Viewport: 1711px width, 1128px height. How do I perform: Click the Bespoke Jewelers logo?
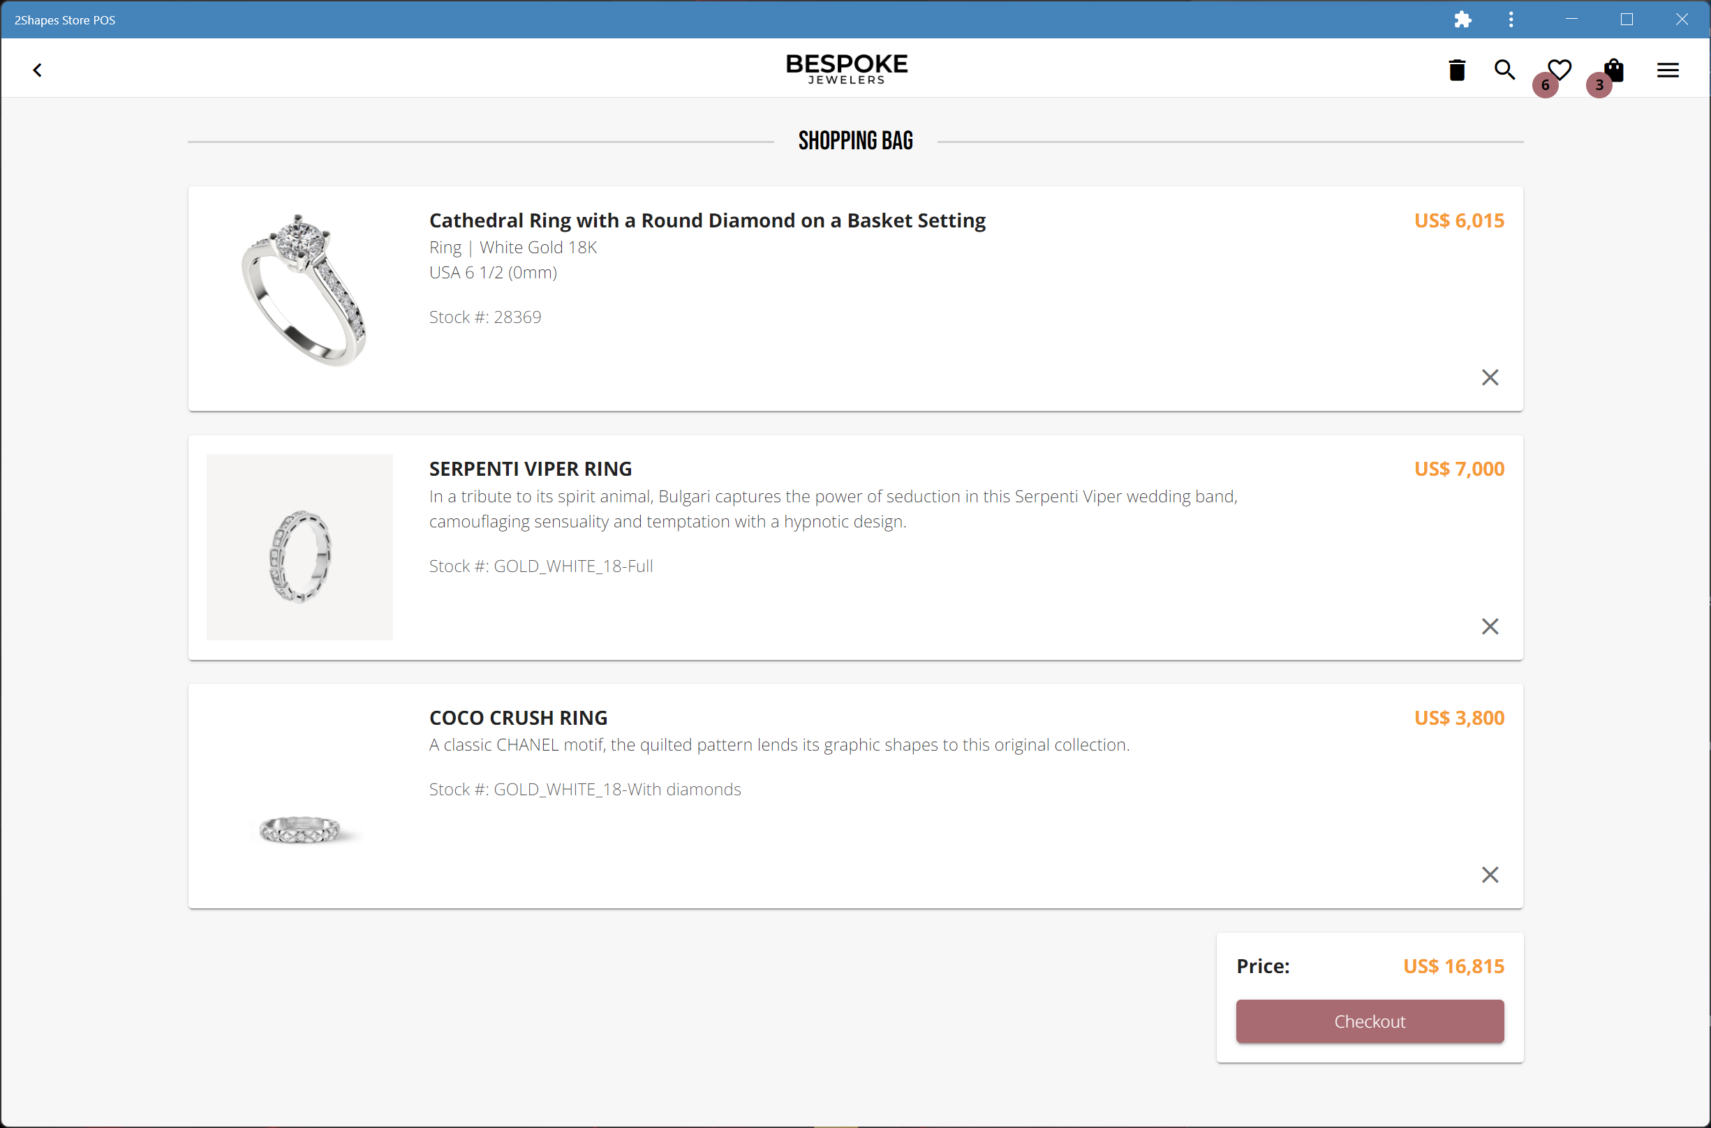point(847,69)
